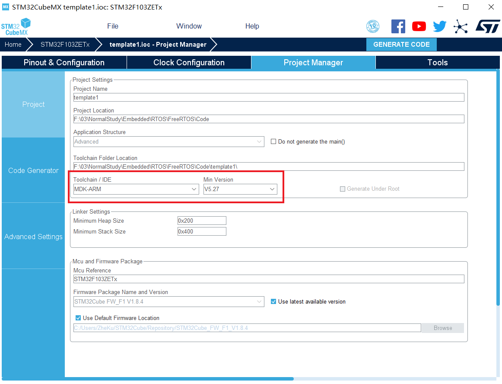Select the Project side tab
This screenshot has width=502, height=384.
(33, 105)
